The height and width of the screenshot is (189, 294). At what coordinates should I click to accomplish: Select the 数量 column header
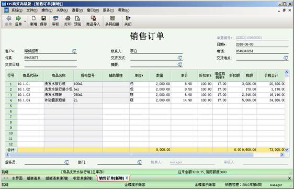160,75
